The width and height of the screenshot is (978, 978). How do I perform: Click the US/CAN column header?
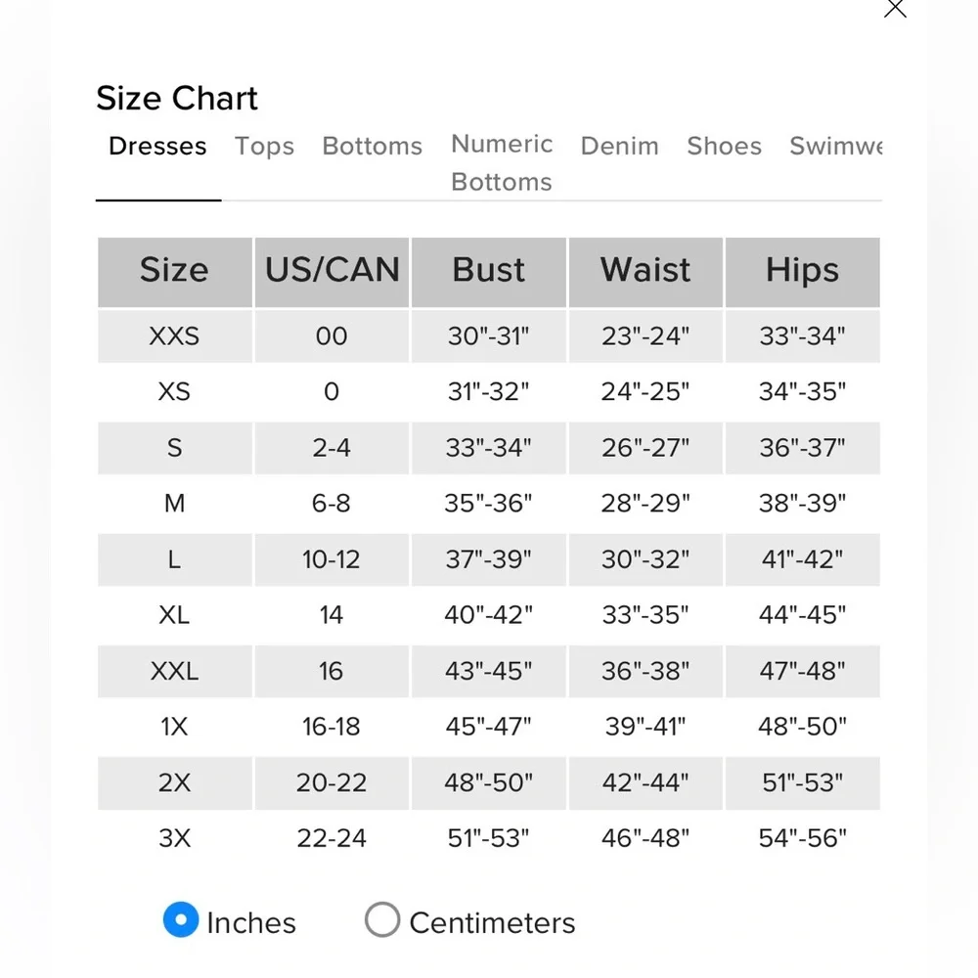pos(332,271)
